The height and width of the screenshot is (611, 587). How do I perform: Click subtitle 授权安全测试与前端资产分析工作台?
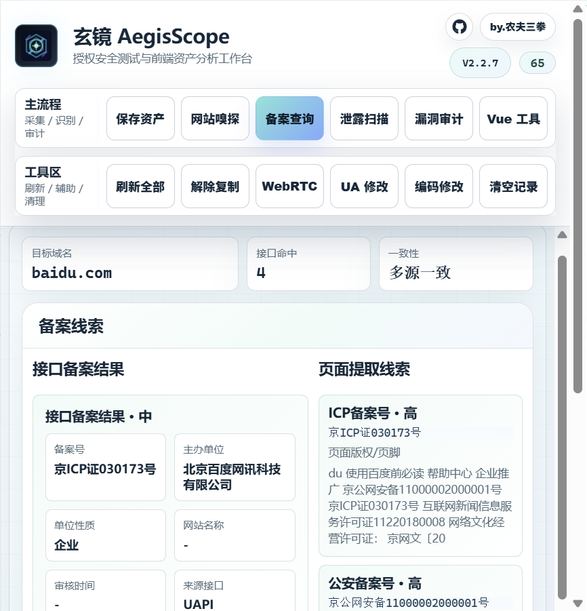163,58
